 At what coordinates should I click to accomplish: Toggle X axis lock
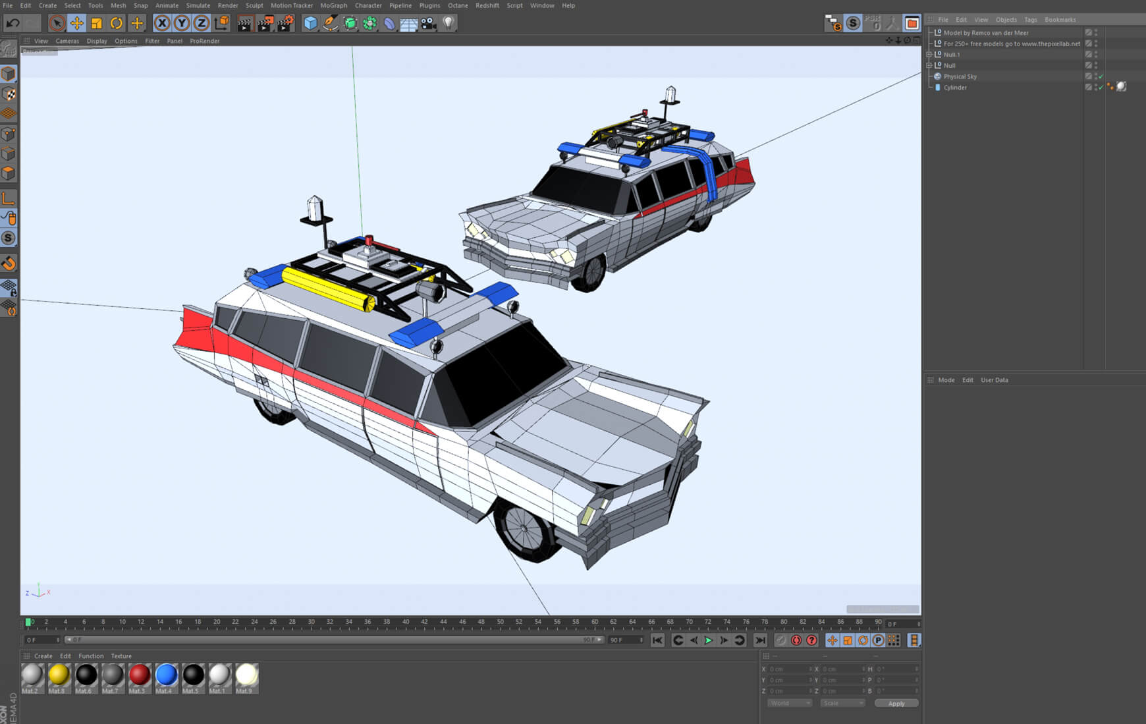pos(162,24)
